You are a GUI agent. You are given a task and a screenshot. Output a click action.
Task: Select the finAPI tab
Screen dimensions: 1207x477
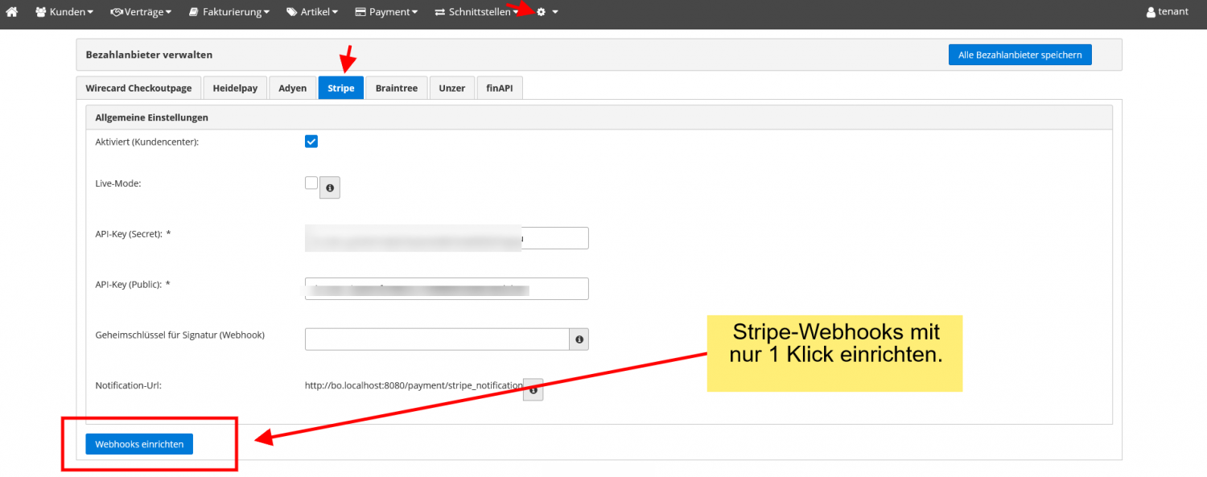point(500,88)
